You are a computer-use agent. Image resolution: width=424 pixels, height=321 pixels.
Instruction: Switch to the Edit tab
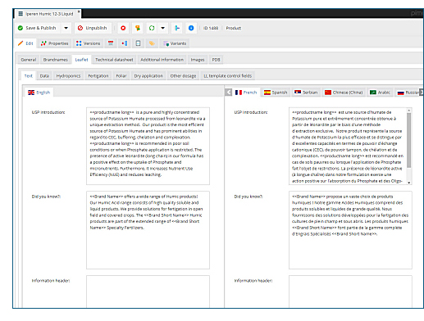pyautogui.click(x=25, y=43)
